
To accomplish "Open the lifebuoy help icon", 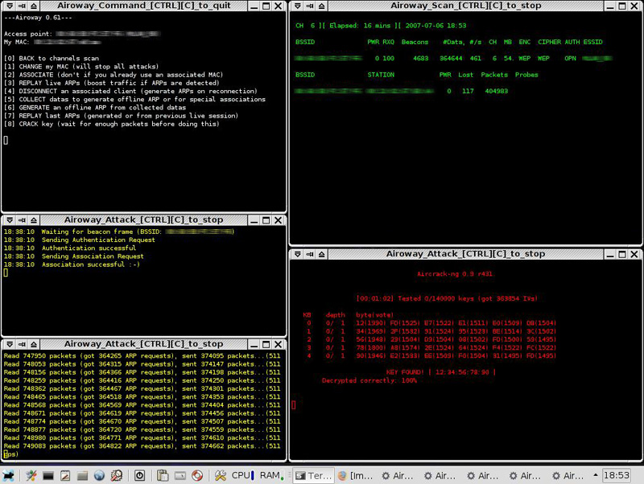I will (197, 475).
